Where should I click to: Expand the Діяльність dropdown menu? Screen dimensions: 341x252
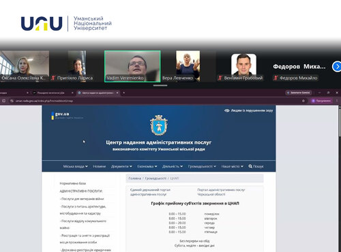click(x=173, y=166)
